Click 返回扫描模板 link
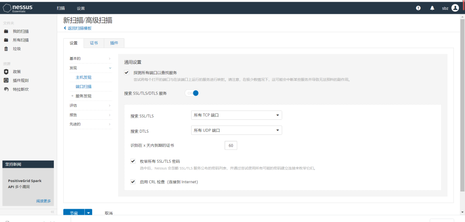Image resolution: width=465 pixels, height=222 pixels. pos(80,28)
